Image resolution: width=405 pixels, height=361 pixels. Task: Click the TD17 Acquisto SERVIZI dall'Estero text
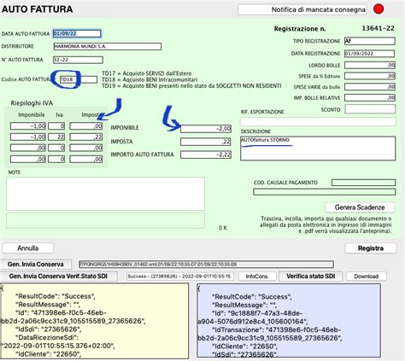pyautogui.click(x=147, y=73)
